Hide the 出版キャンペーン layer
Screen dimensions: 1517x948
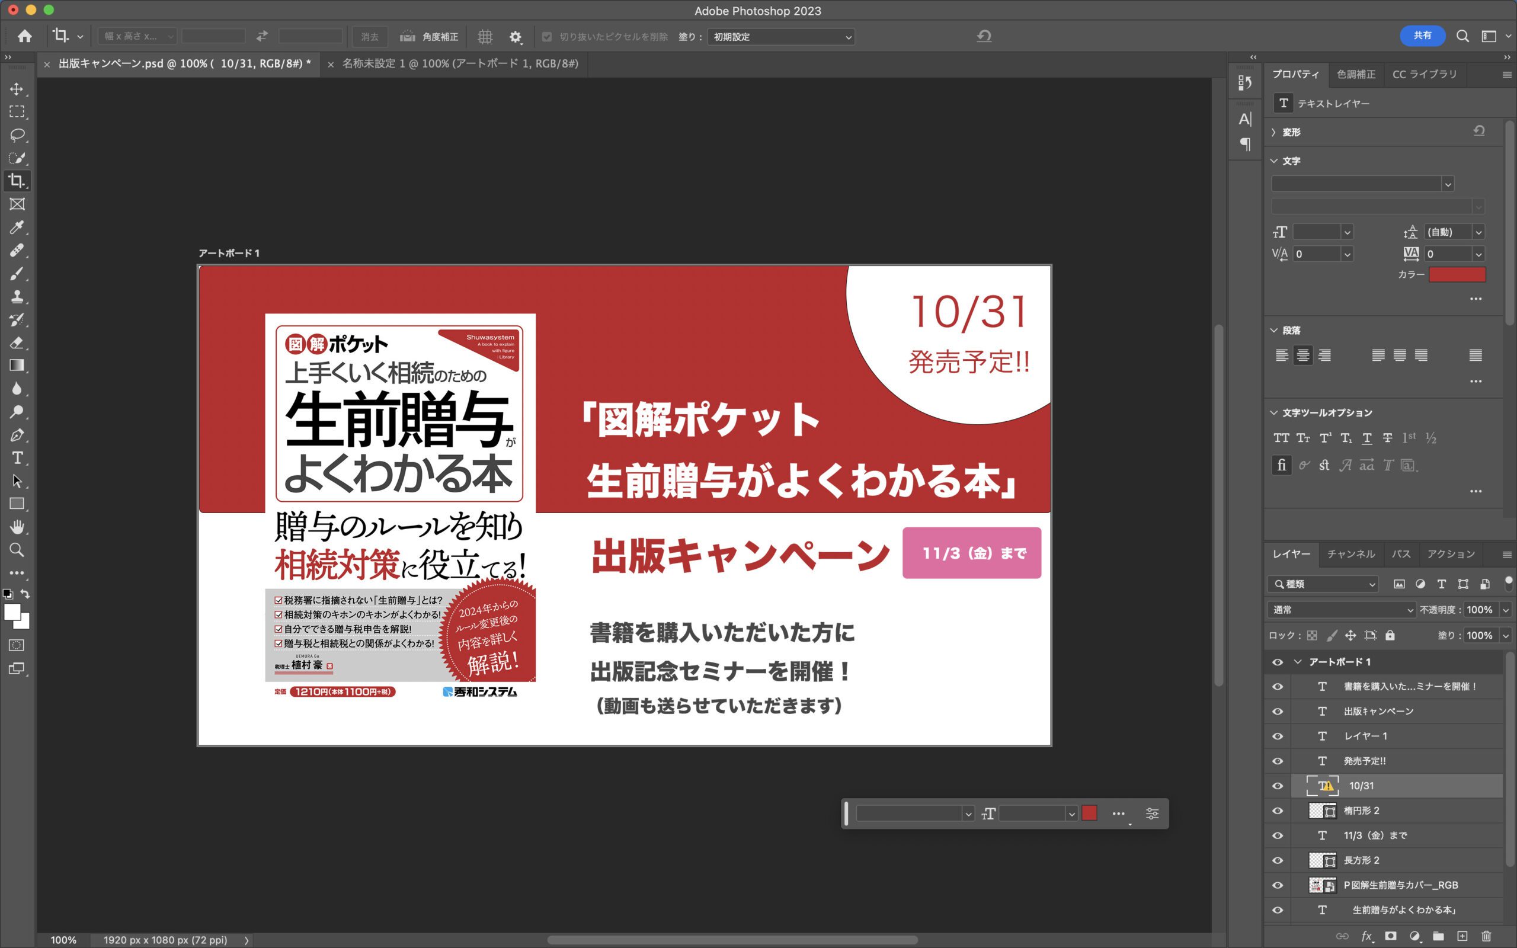(x=1277, y=712)
